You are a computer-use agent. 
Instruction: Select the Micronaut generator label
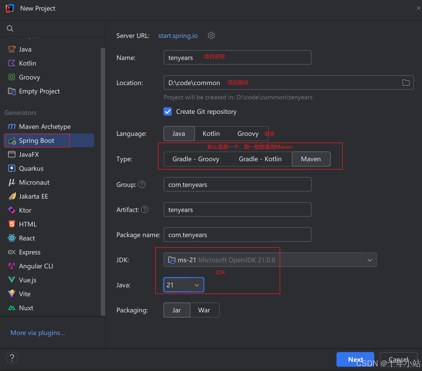point(34,182)
